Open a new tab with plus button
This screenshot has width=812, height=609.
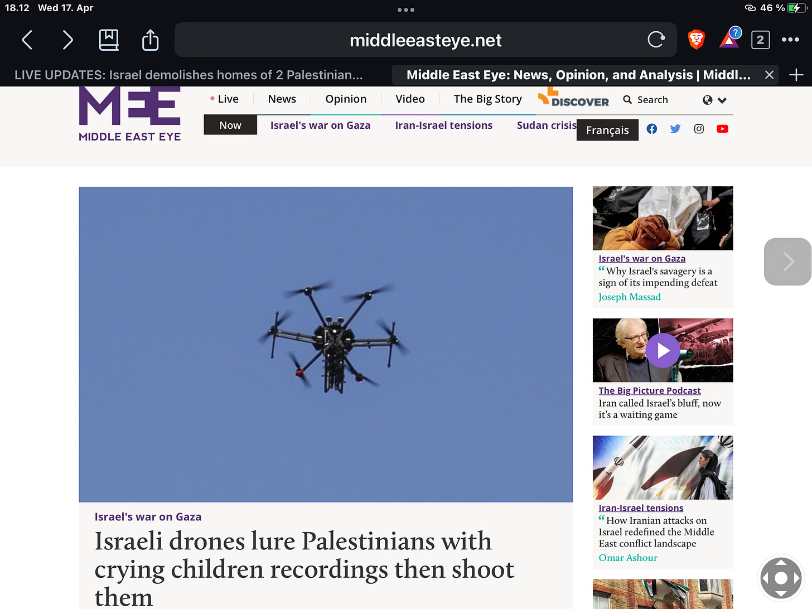point(796,75)
